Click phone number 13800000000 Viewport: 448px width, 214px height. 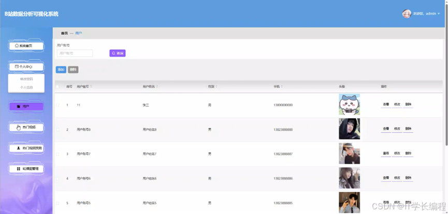tap(283, 105)
